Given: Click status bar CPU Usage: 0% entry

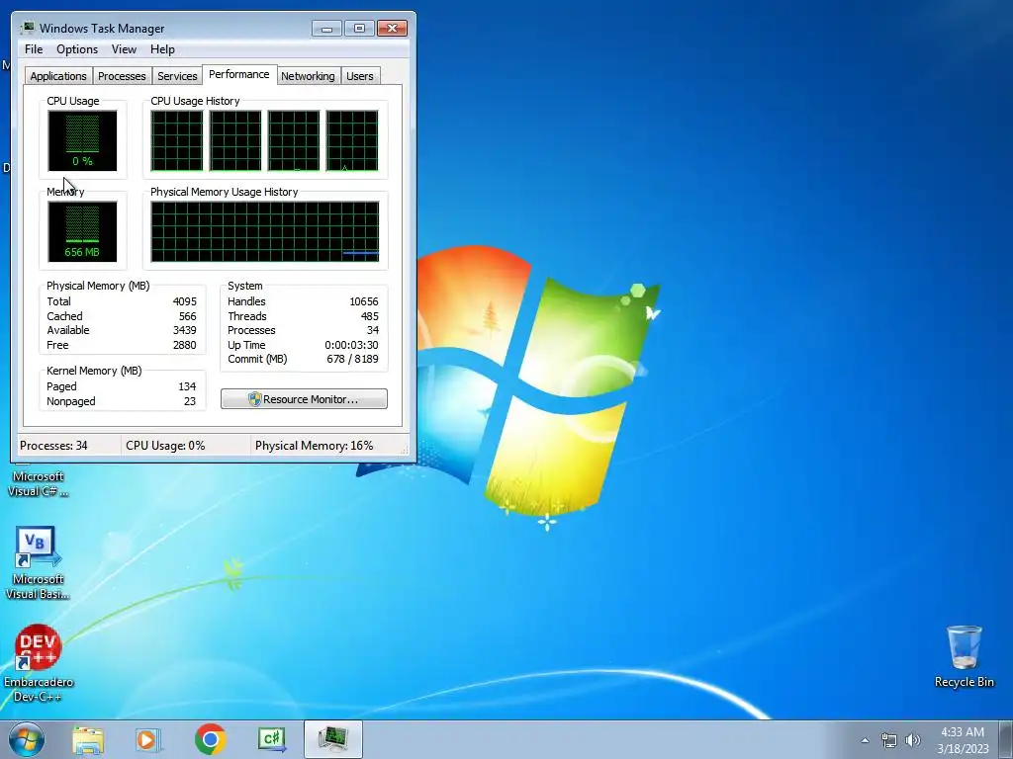Looking at the screenshot, I should pos(165,446).
